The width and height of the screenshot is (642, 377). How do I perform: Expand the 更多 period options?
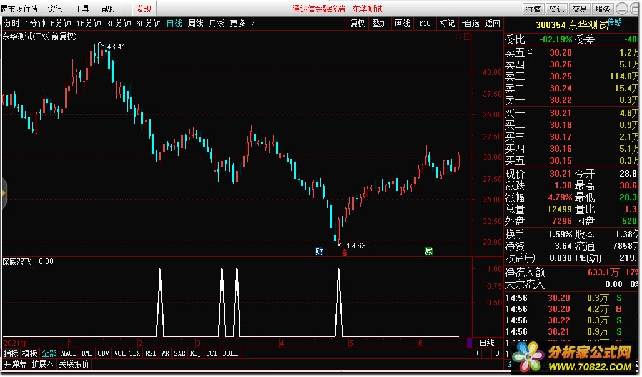[242, 23]
